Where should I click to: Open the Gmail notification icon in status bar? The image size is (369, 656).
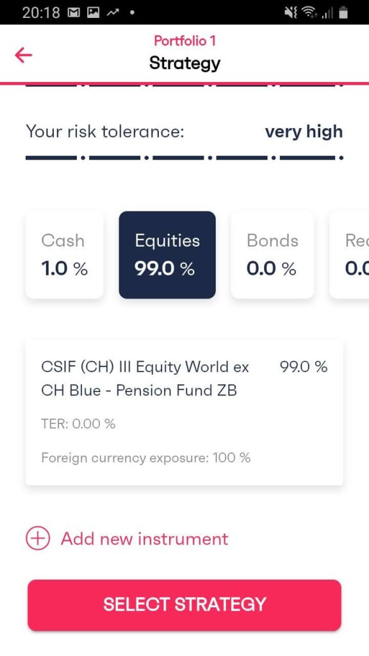[73, 13]
